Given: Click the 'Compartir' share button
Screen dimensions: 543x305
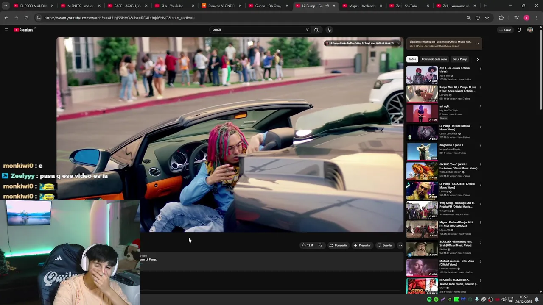Looking at the screenshot, I should [x=338, y=245].
